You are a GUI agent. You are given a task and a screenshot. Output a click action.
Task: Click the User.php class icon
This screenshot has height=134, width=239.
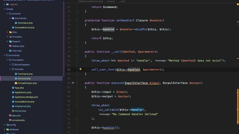click(x=10, y=51)
